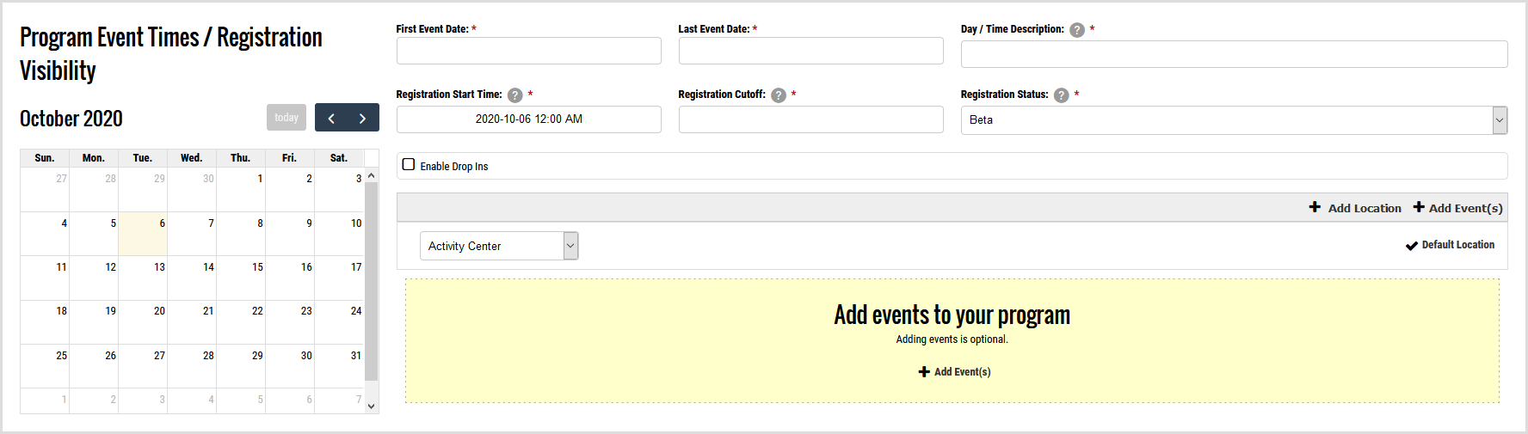Open help icon beside Registration Cutoff
The width and height of the screenshot is (1528, 434).
[779, 95]
